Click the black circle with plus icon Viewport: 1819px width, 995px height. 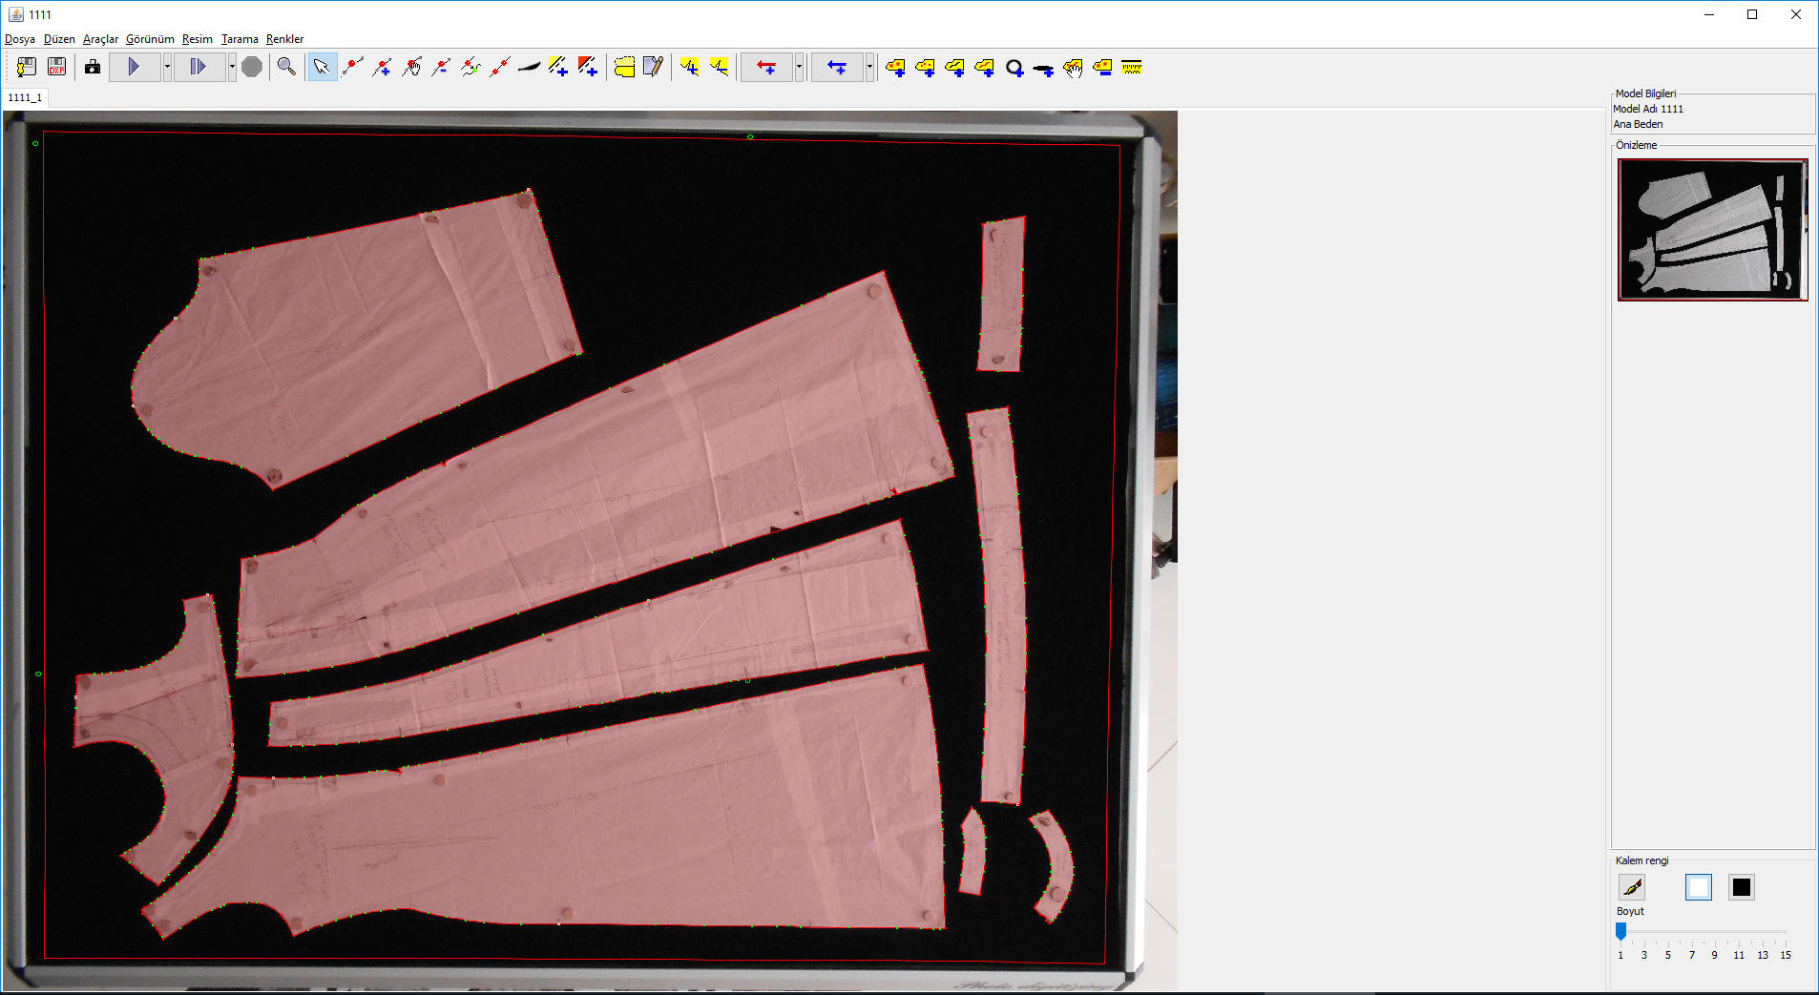click(x=1014, y=68)
